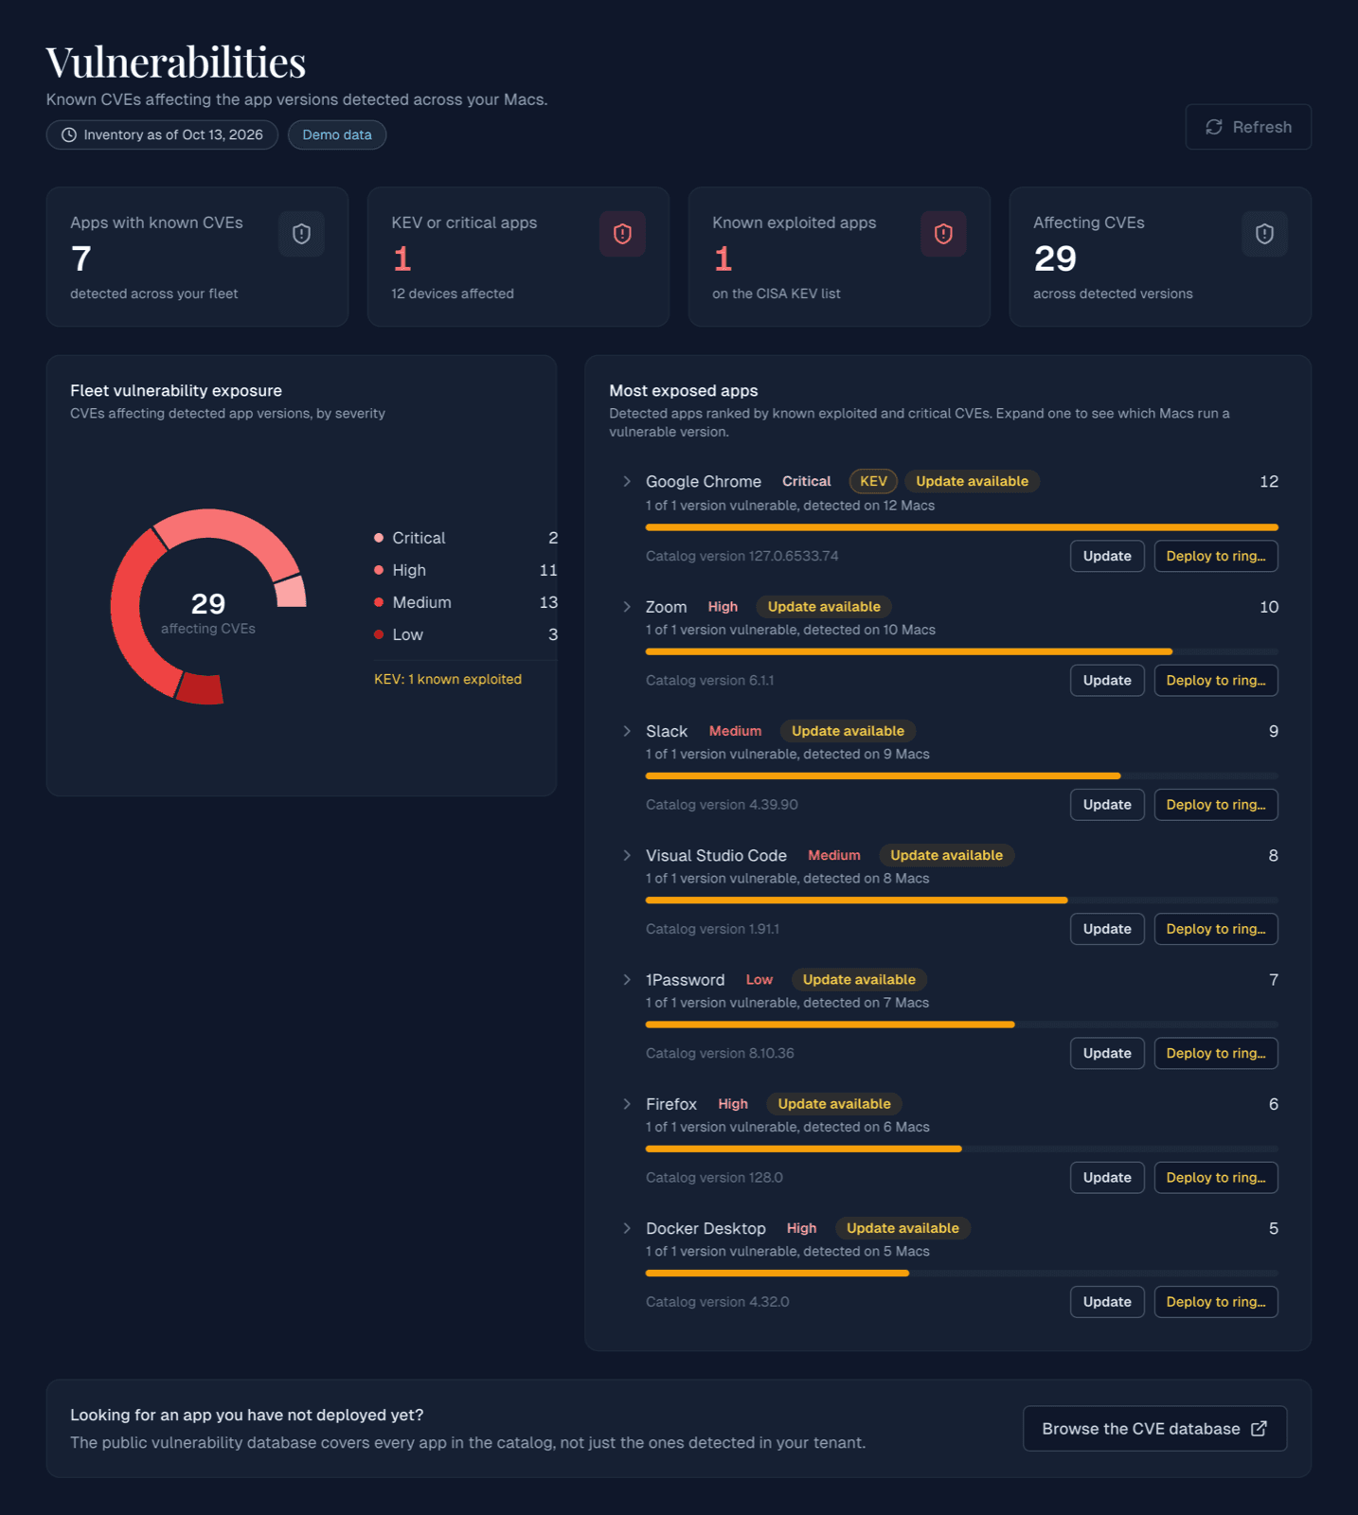Update Slack to the catalog version
The width and height of the screenshot is (1358, 1515).
tap(1107, 805)
